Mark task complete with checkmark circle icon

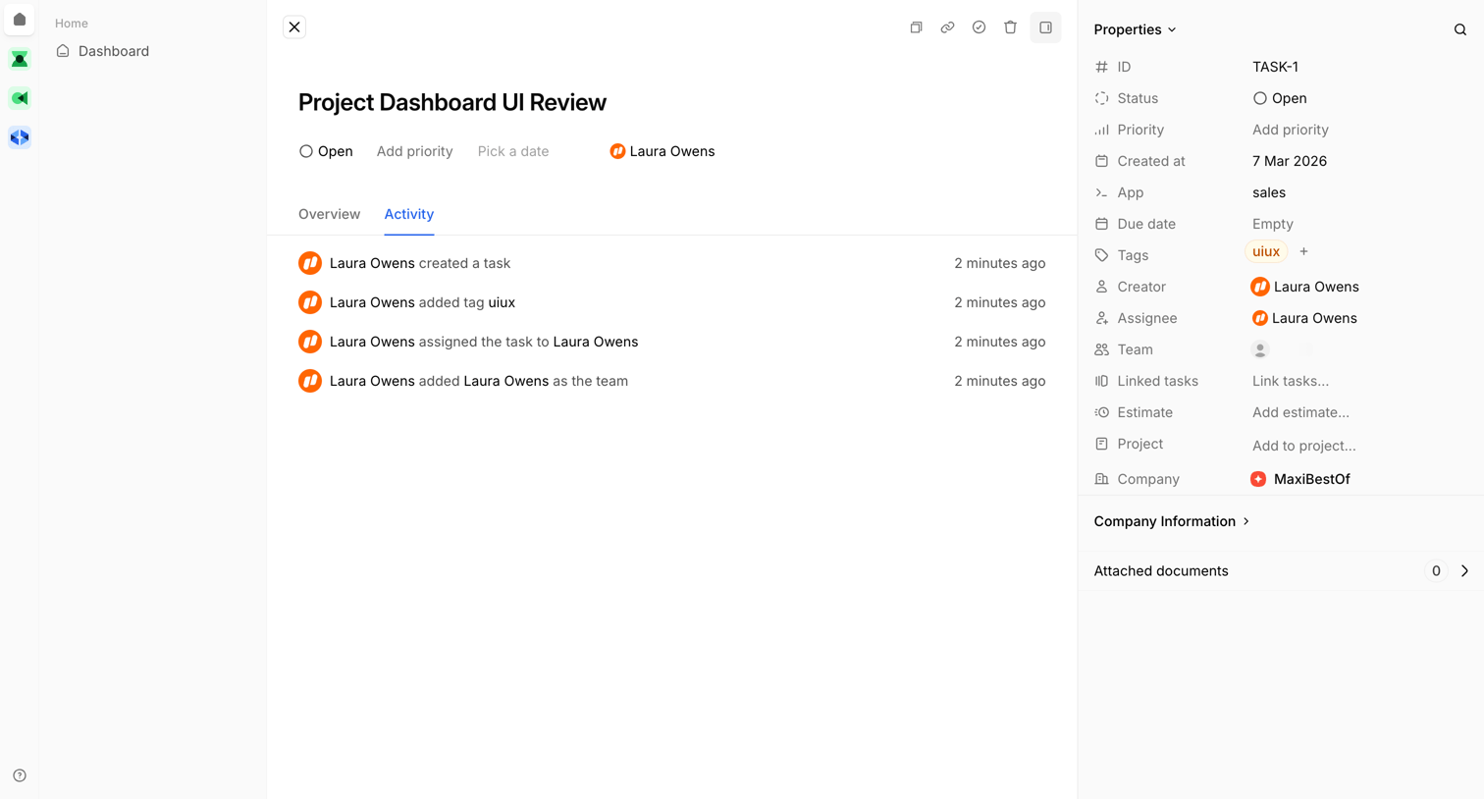979,27
